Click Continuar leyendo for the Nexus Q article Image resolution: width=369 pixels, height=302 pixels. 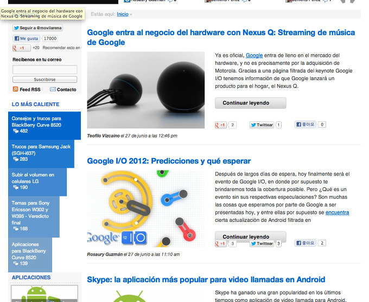coord(250,103)
